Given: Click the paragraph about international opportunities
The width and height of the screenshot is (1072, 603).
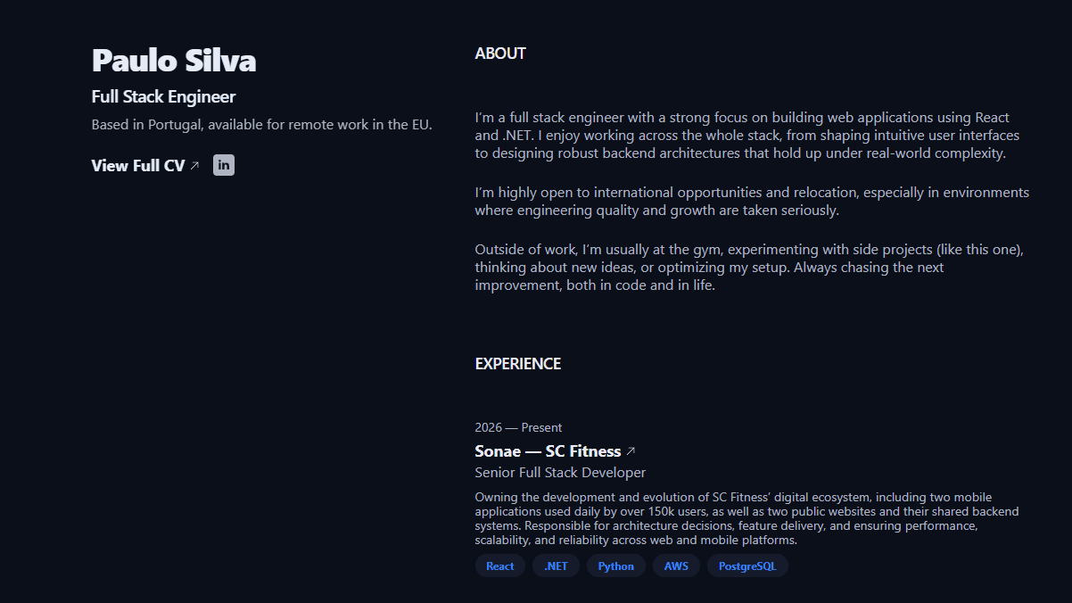Looking at the screenshot, I should point(751,202).
